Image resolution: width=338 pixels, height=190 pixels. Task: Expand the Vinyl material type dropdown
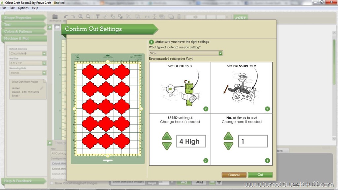point(220,53)
